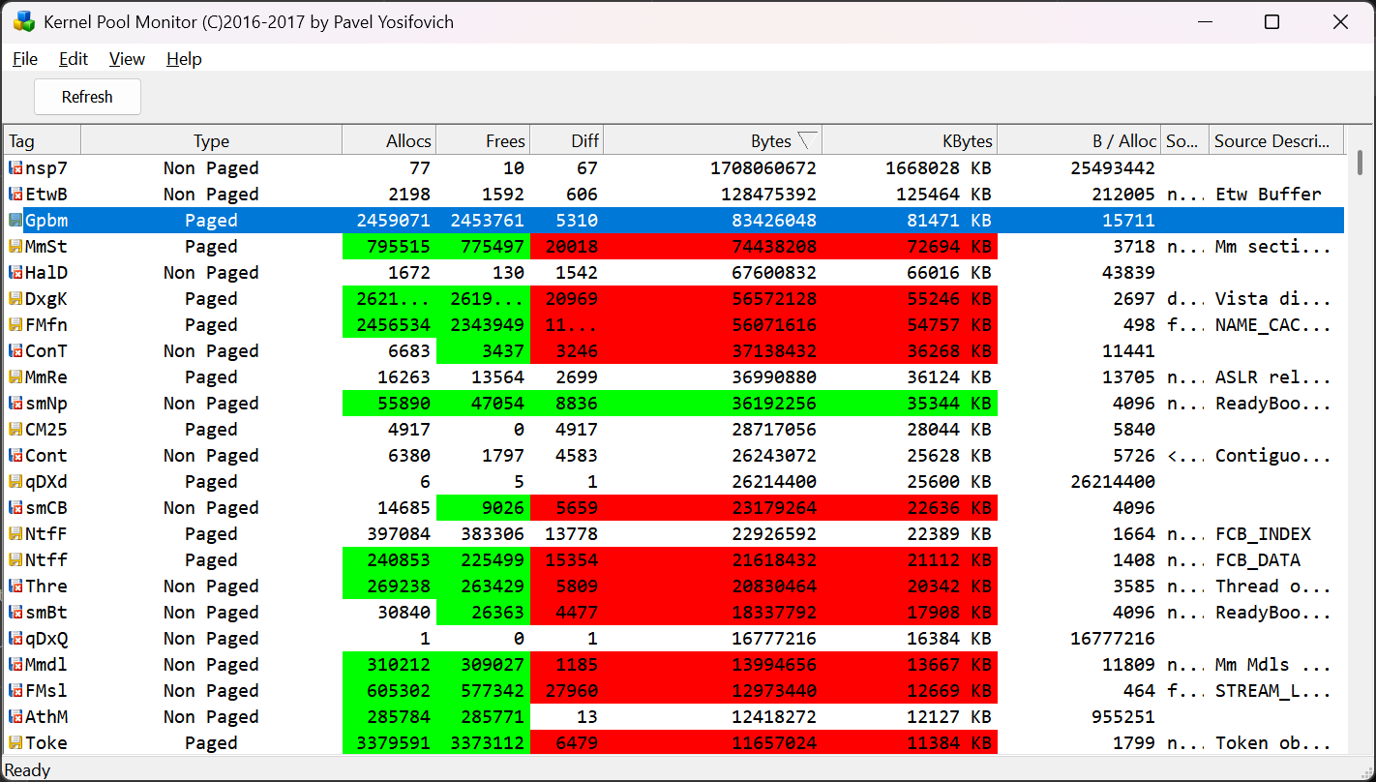The width and height of the screenshot is (1376, 782).
Task: Select the 43839 B / Alloc cell
Action: (x=1078, y=273)
